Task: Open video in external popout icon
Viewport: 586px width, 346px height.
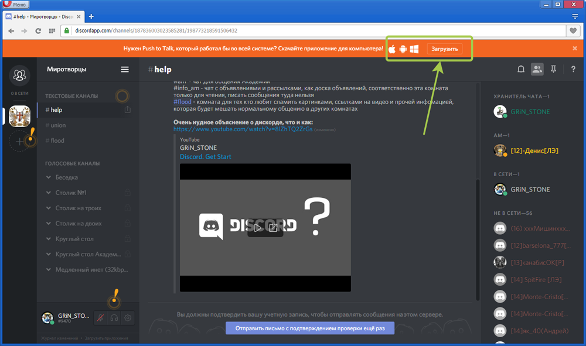Action: (x=273, y=228)
